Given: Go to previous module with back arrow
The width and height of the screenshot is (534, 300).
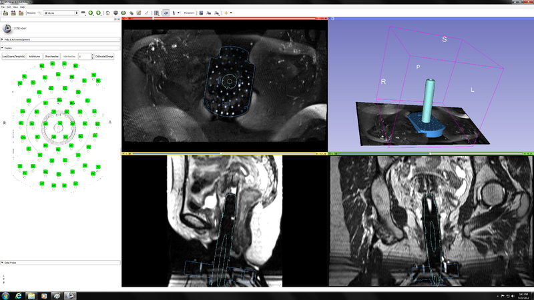Looking at the screenshot, I should click(91, 13).
